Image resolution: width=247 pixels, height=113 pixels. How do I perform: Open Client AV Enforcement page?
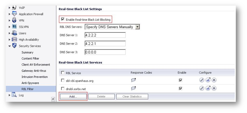tap(36, 64)
